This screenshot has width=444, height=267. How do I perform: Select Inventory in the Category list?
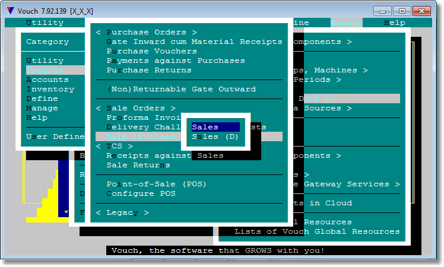coord(50,89)
